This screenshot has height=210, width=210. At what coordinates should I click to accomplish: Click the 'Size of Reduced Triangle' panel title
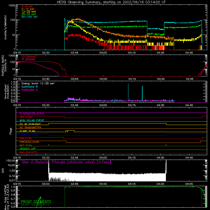66,162
